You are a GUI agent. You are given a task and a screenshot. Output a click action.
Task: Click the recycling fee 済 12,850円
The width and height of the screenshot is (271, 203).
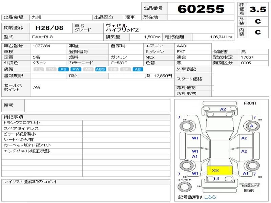pos(159,76)
